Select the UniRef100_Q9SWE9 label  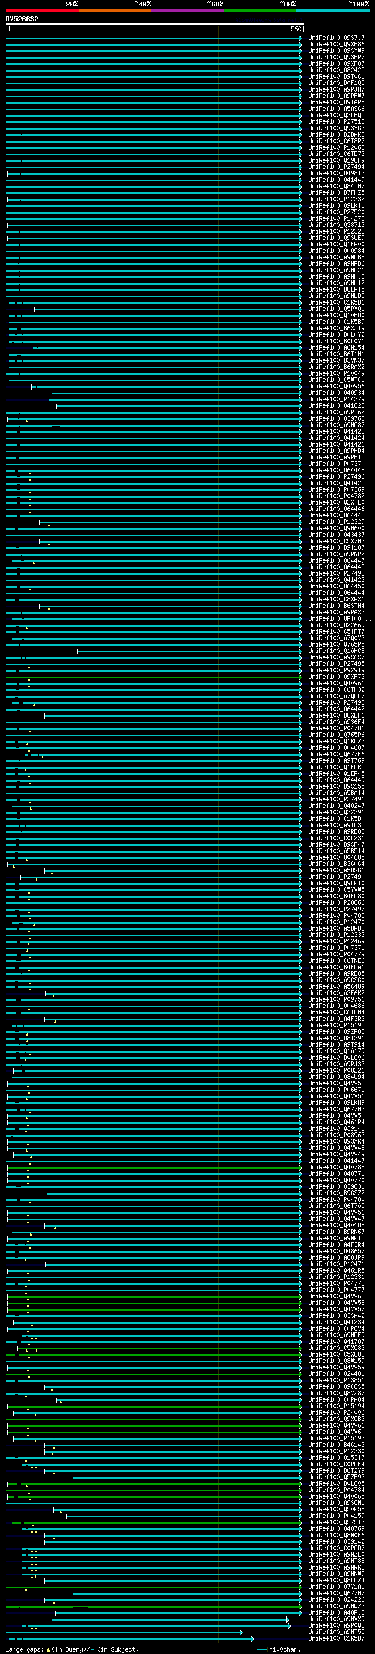pyautogui.click(x=336, y=238)
